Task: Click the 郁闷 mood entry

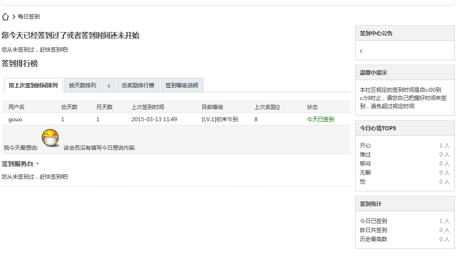Action: [x=365, y=163]
